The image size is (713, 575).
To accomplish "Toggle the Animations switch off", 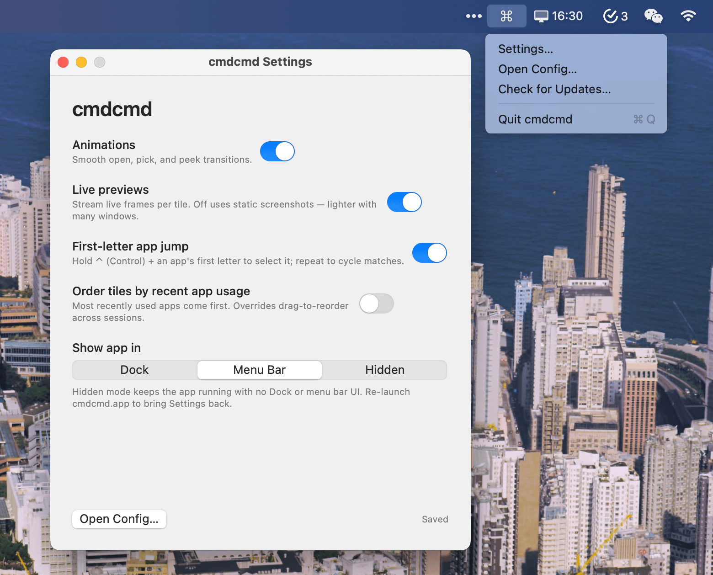I will tap(277, 151).
